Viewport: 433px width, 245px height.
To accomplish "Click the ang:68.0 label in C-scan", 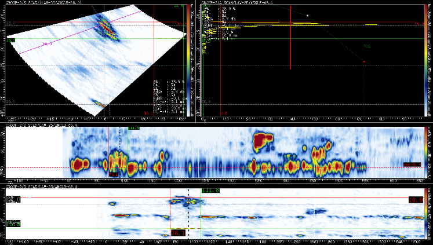I will pyautogui.click(x=412, y=164).
